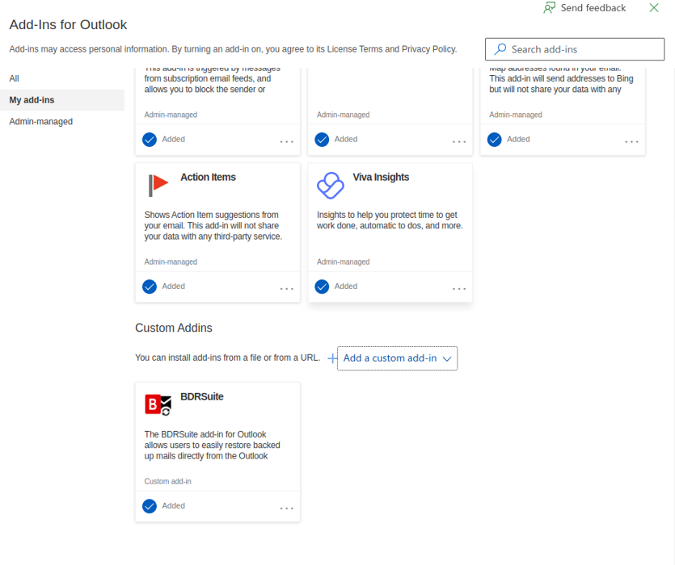Image resolution: width=675 pixels, height=565 pixels.
Task: Click the Send feedback button
Action: 584,8
